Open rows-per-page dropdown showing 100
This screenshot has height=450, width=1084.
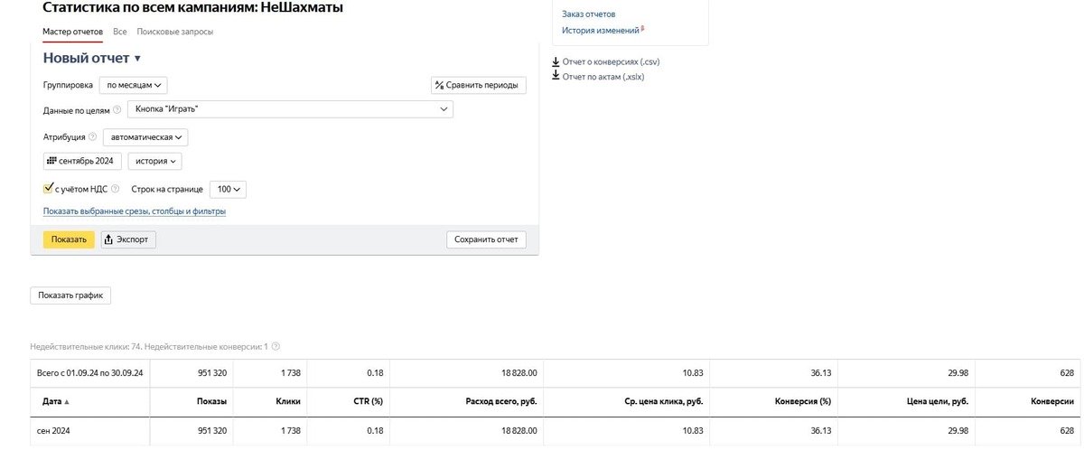click(x=228, y=190)
